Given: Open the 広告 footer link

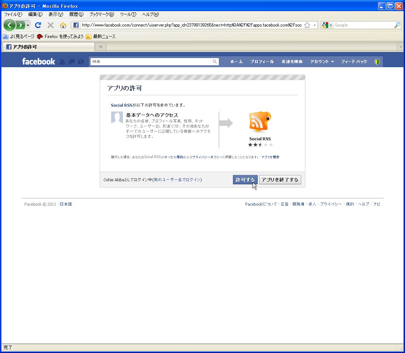Looking at the screenshot, I should click(x=285, y=204).
